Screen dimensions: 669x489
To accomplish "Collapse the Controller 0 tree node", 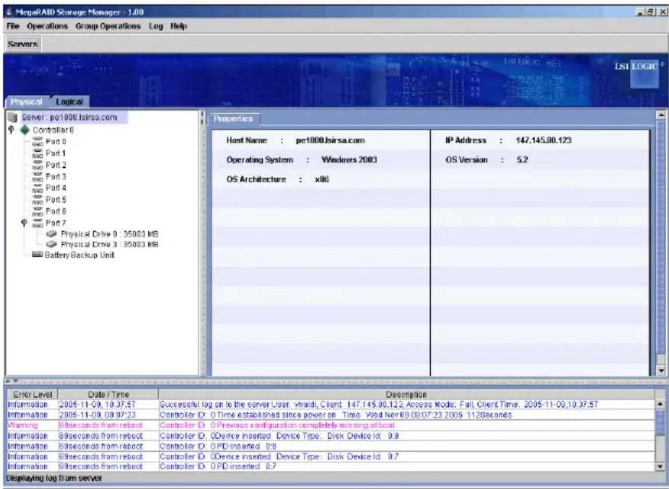I will [11, 129].
